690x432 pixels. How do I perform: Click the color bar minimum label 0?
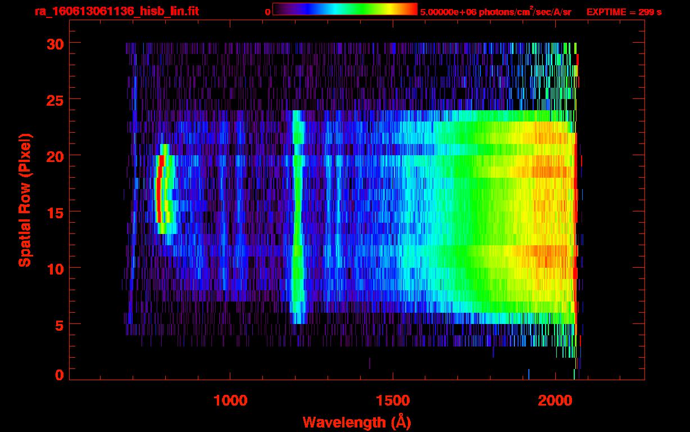click(x=267, y=12)
